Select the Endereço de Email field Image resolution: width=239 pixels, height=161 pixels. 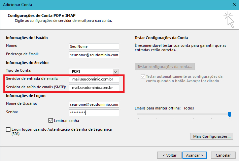[x=94, y=55]
